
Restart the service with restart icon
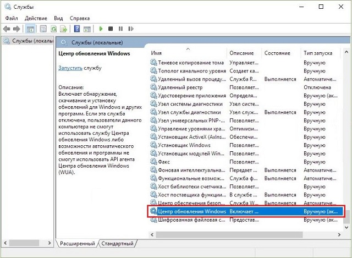pos(131,29)
